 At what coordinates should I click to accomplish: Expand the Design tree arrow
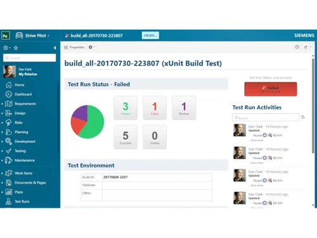pos(2,114)
